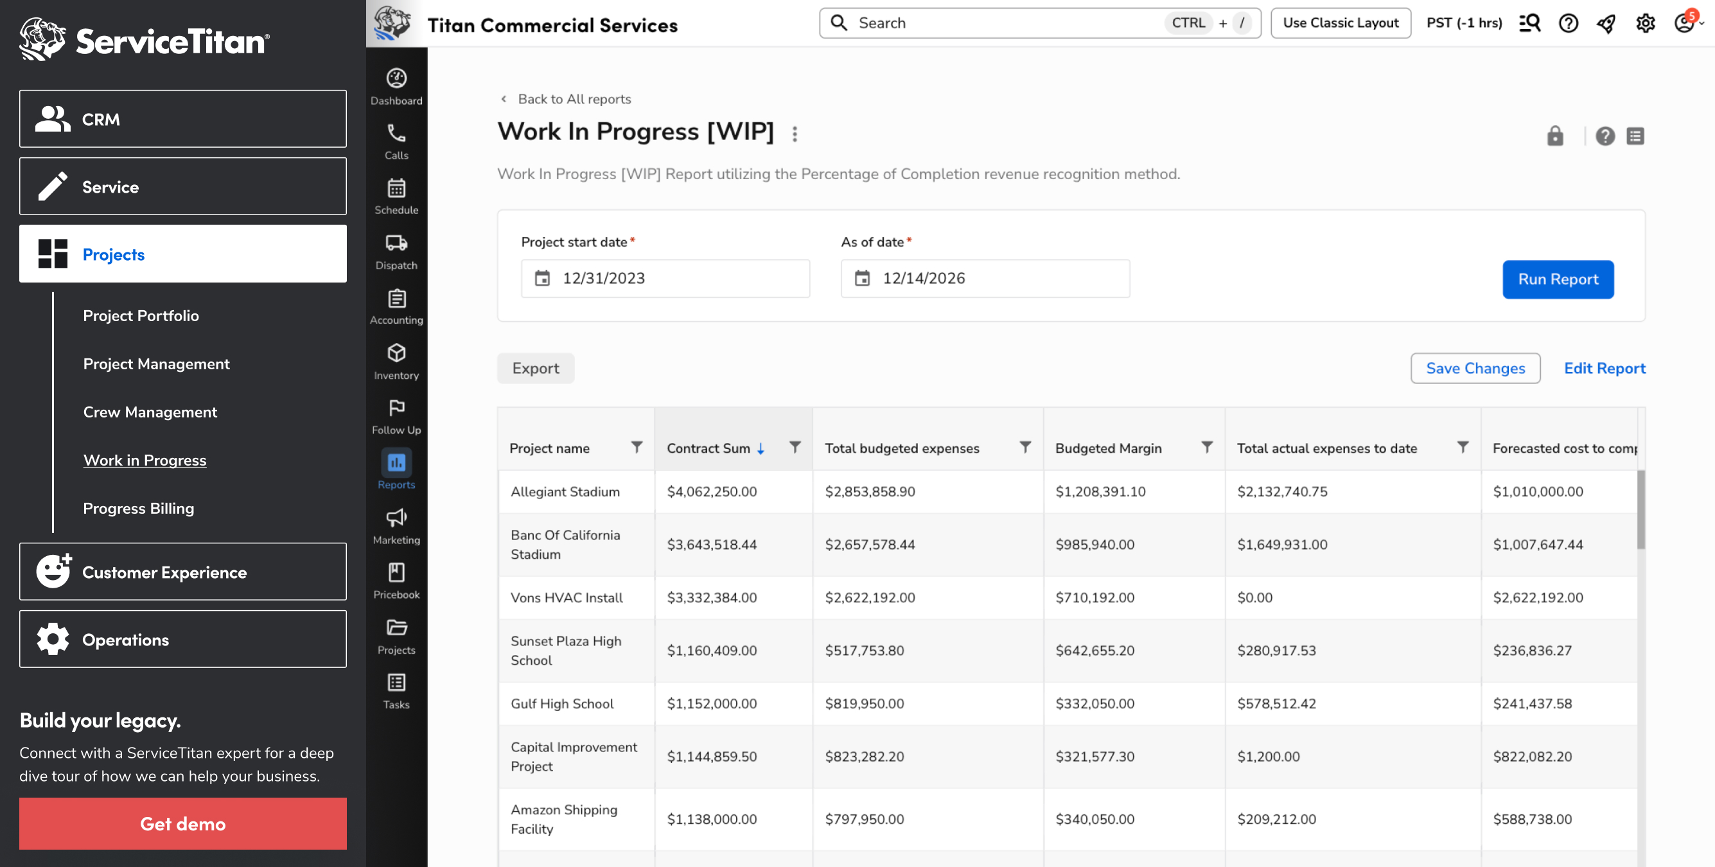The height and width of the screenshot is (867, 1715).
Task: Open the Project name column filter
Action: pos(637,447)
